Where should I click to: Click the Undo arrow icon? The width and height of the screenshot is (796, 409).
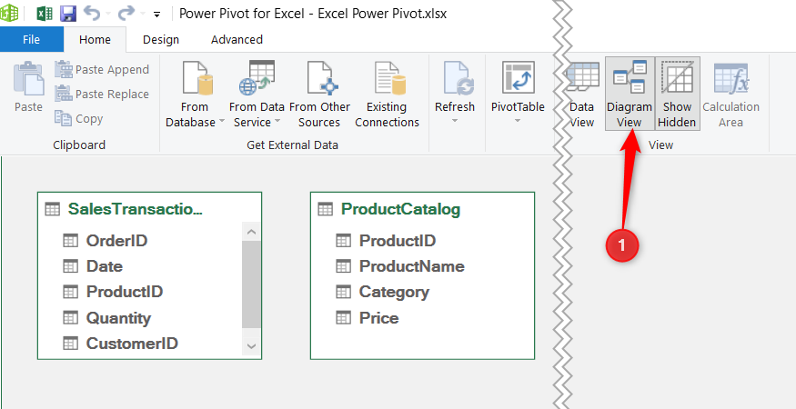point(93,14)
